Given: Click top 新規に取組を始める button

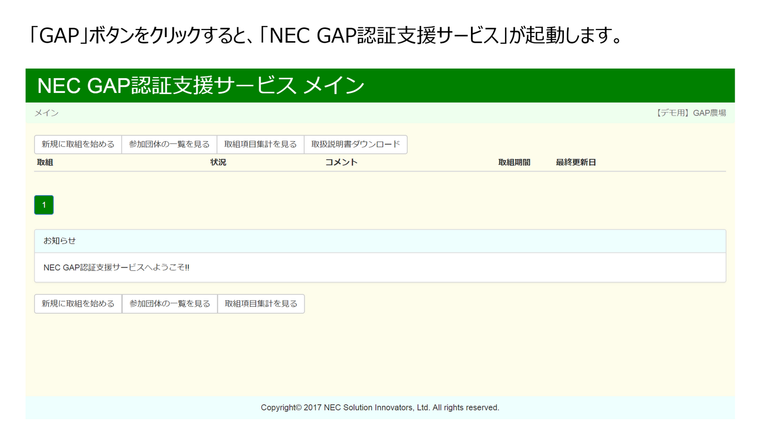Looking at the screenshot, I should pyautogui.click(x=78, y=144).
